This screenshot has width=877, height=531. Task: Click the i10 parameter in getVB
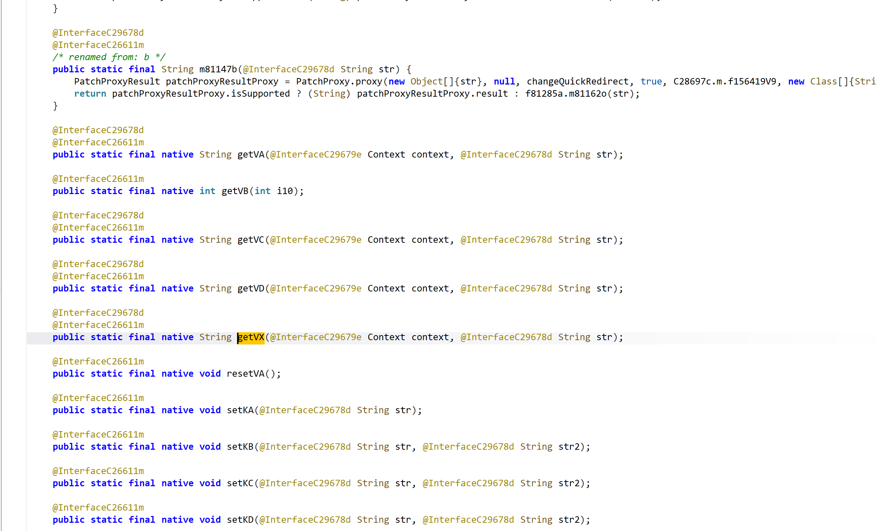[285, 191]
